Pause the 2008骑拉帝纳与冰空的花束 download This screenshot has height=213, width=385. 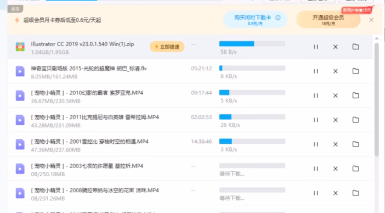pyautogui.click(x=315, y=193)
